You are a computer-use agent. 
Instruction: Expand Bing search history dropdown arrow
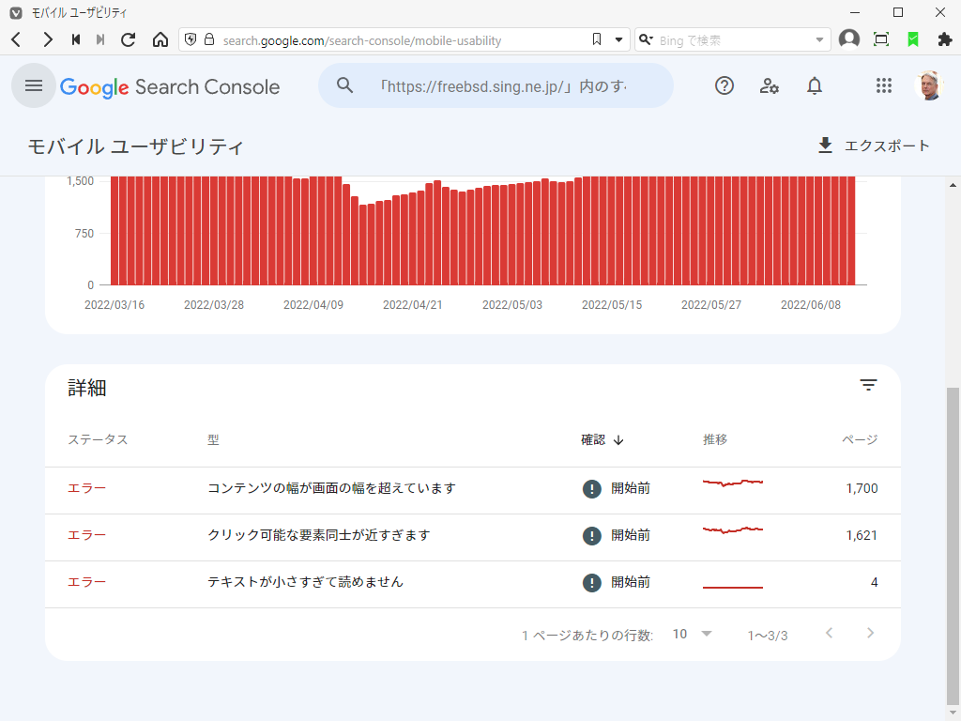pyautogui.click(x=819, y=40)
